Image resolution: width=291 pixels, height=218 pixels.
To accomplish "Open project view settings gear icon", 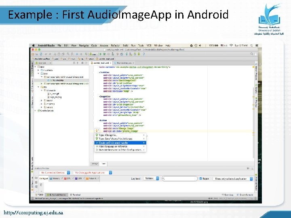I will [83, 63].
